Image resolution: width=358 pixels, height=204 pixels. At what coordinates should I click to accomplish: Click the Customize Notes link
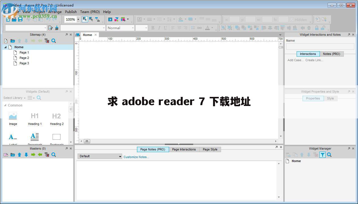tap(136, 157)
